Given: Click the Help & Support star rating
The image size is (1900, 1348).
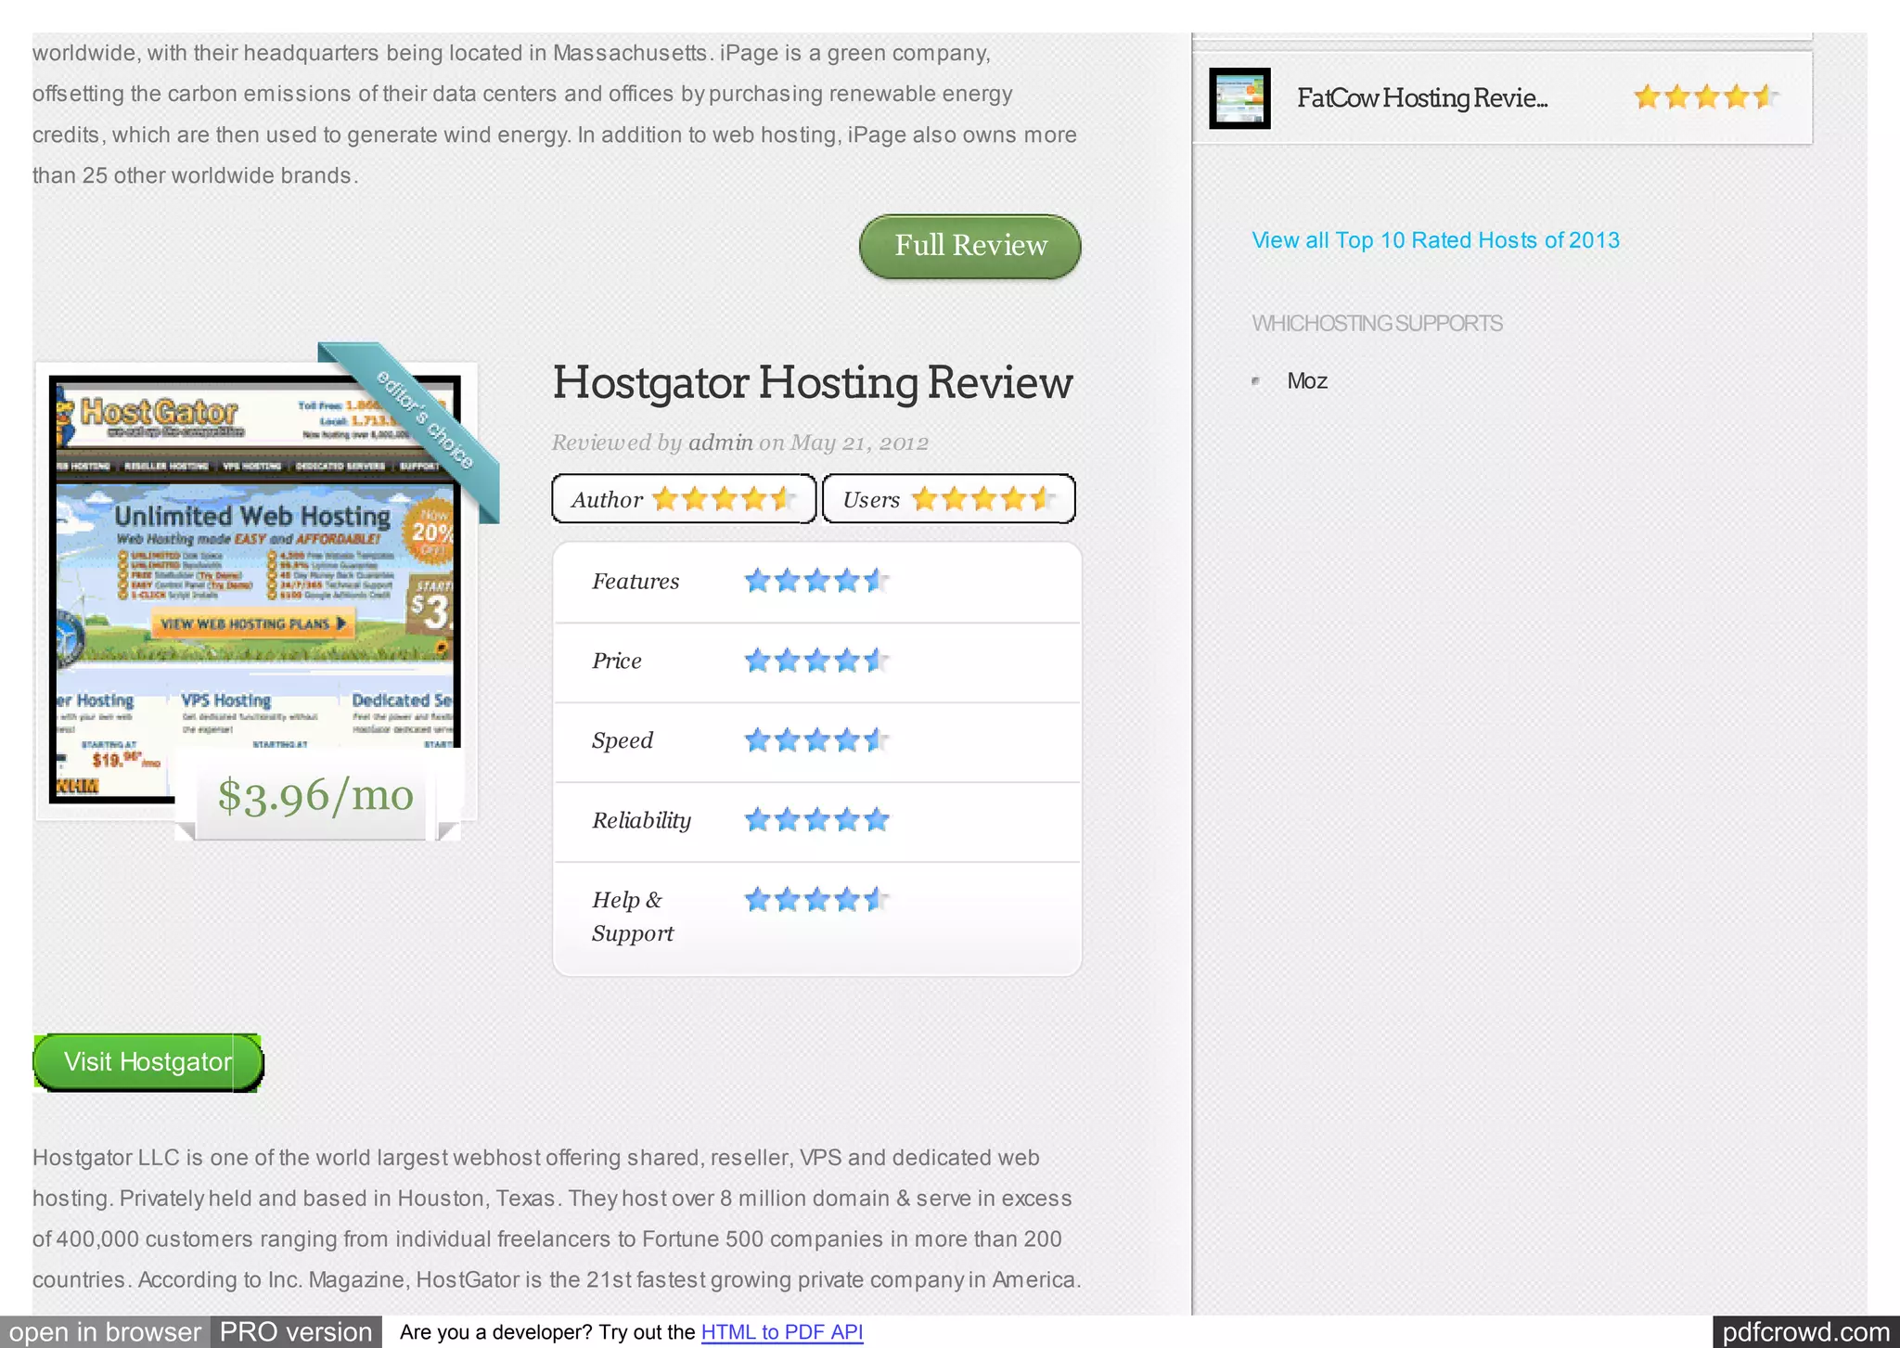Looking at the screenshot, I should coord(816,900).
